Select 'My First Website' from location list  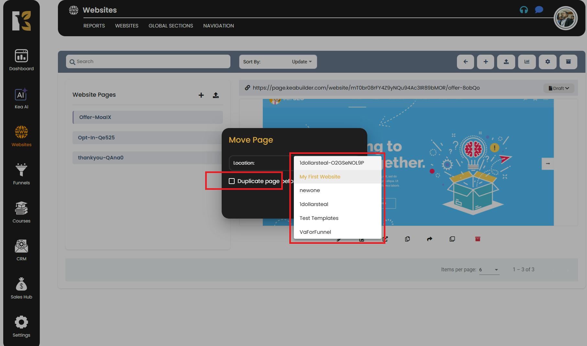320,177
